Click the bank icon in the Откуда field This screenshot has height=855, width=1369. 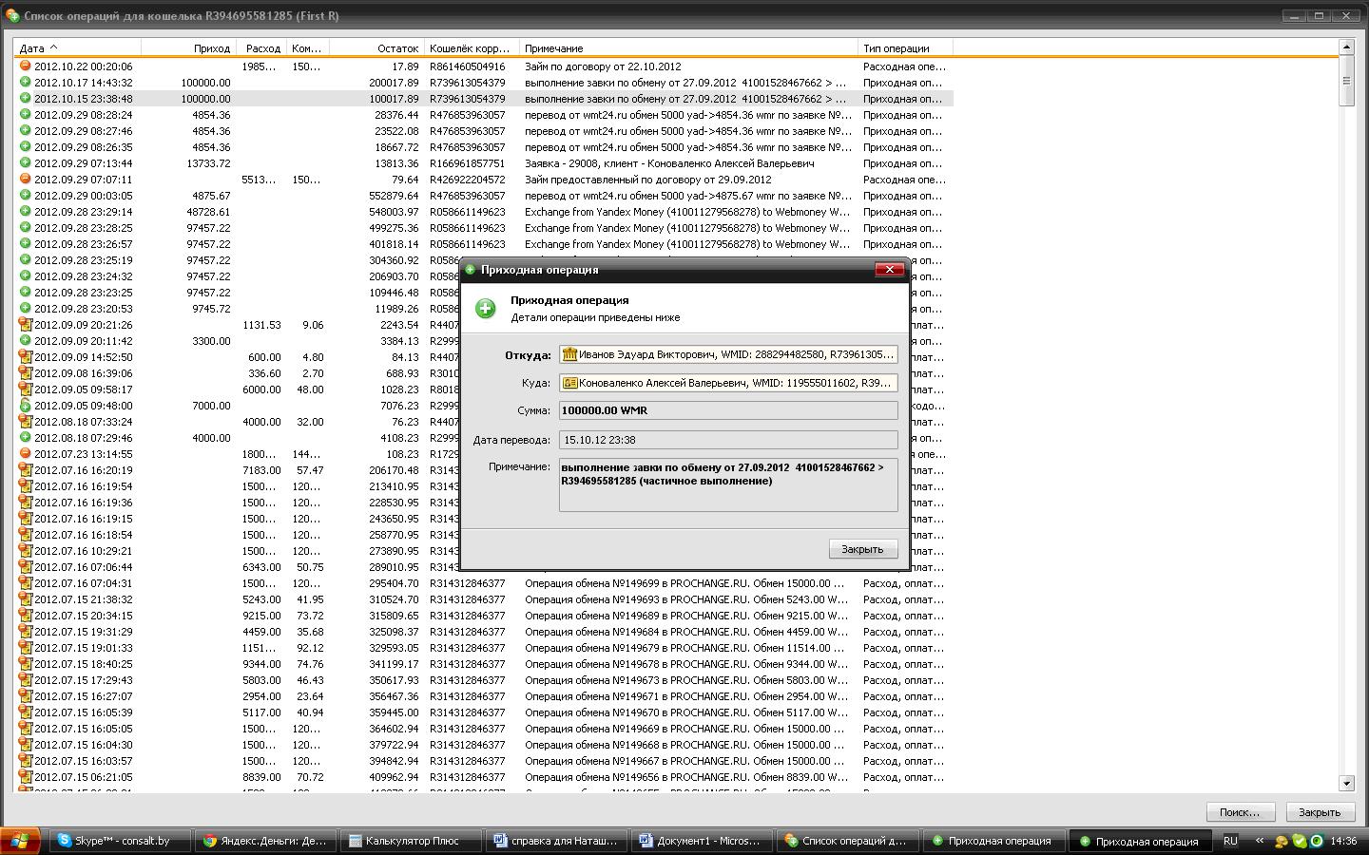tap(570, 354)
